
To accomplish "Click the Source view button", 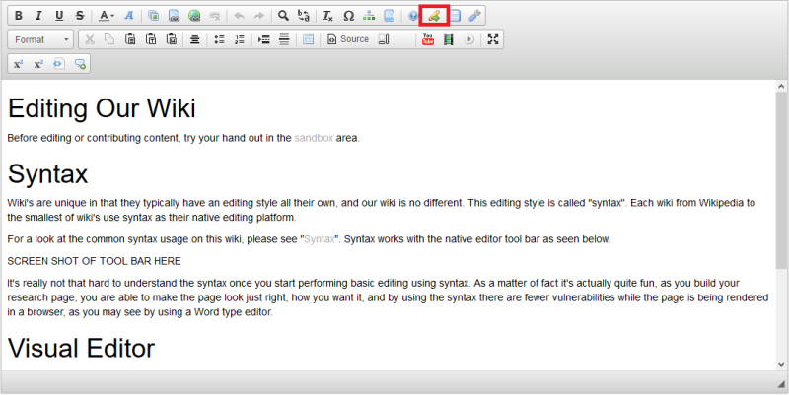I will click(347, 39).
